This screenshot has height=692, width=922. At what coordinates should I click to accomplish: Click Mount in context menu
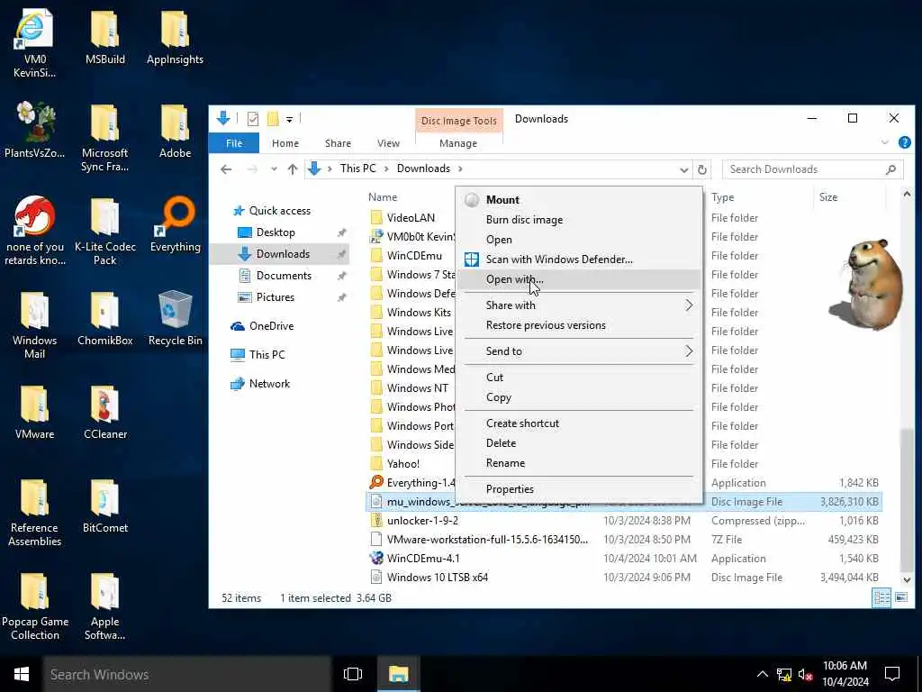pyautogui.click(x=579, y=199)
